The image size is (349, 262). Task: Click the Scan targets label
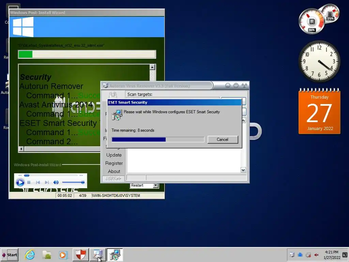pyautogui.click(x=140, y=94)
